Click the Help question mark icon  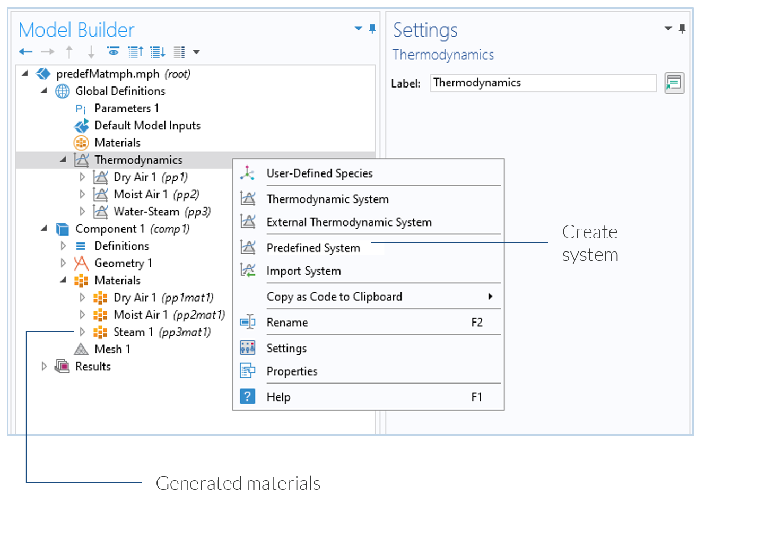tap(247, 397)
